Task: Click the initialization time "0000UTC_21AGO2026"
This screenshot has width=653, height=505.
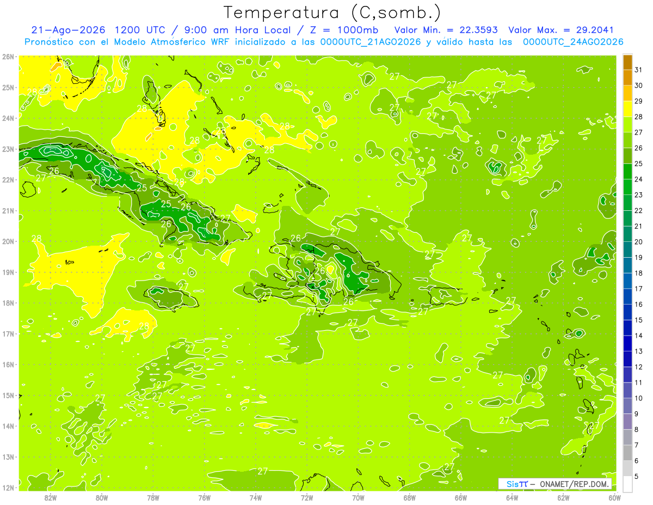Action: [371, 42]
